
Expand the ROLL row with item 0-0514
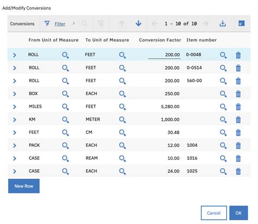click(15, 68)
